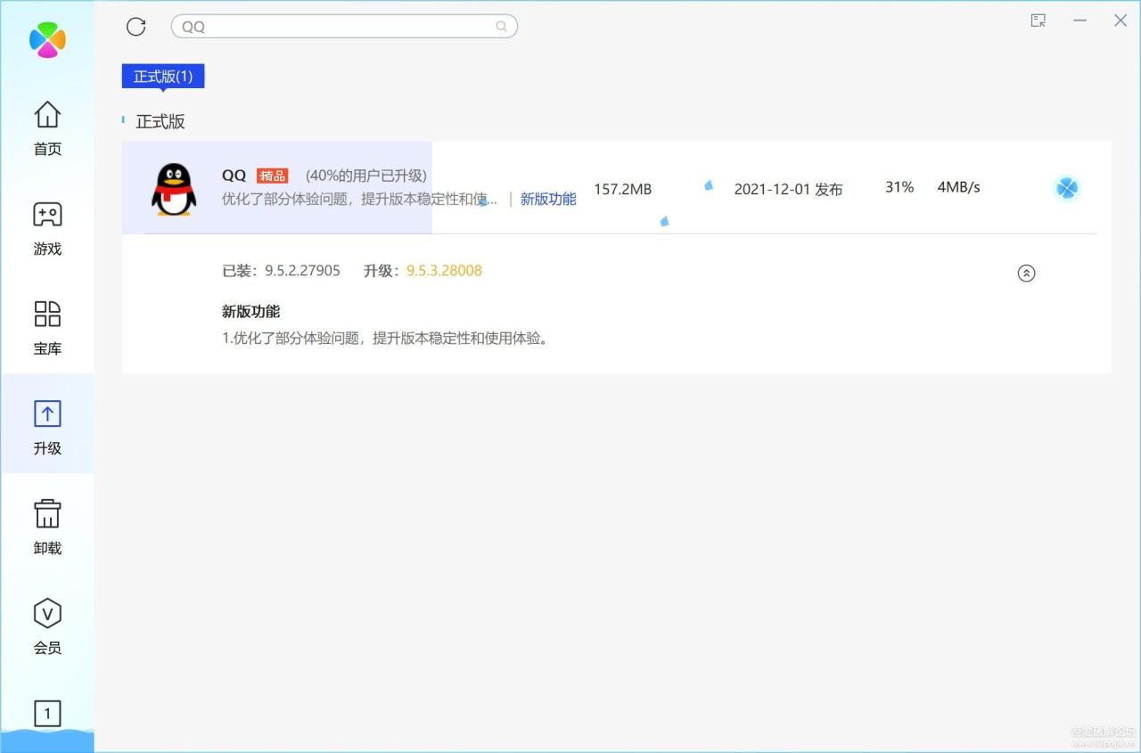Click the QQ search input field
Image resolution: width=1141 pixels, height=753 pixels.
tap(344, 27)
